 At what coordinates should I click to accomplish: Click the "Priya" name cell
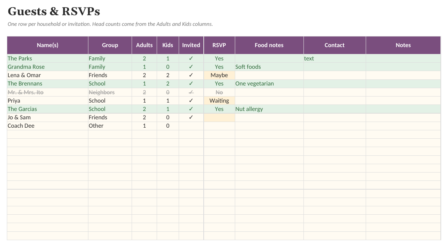(48, 100)
